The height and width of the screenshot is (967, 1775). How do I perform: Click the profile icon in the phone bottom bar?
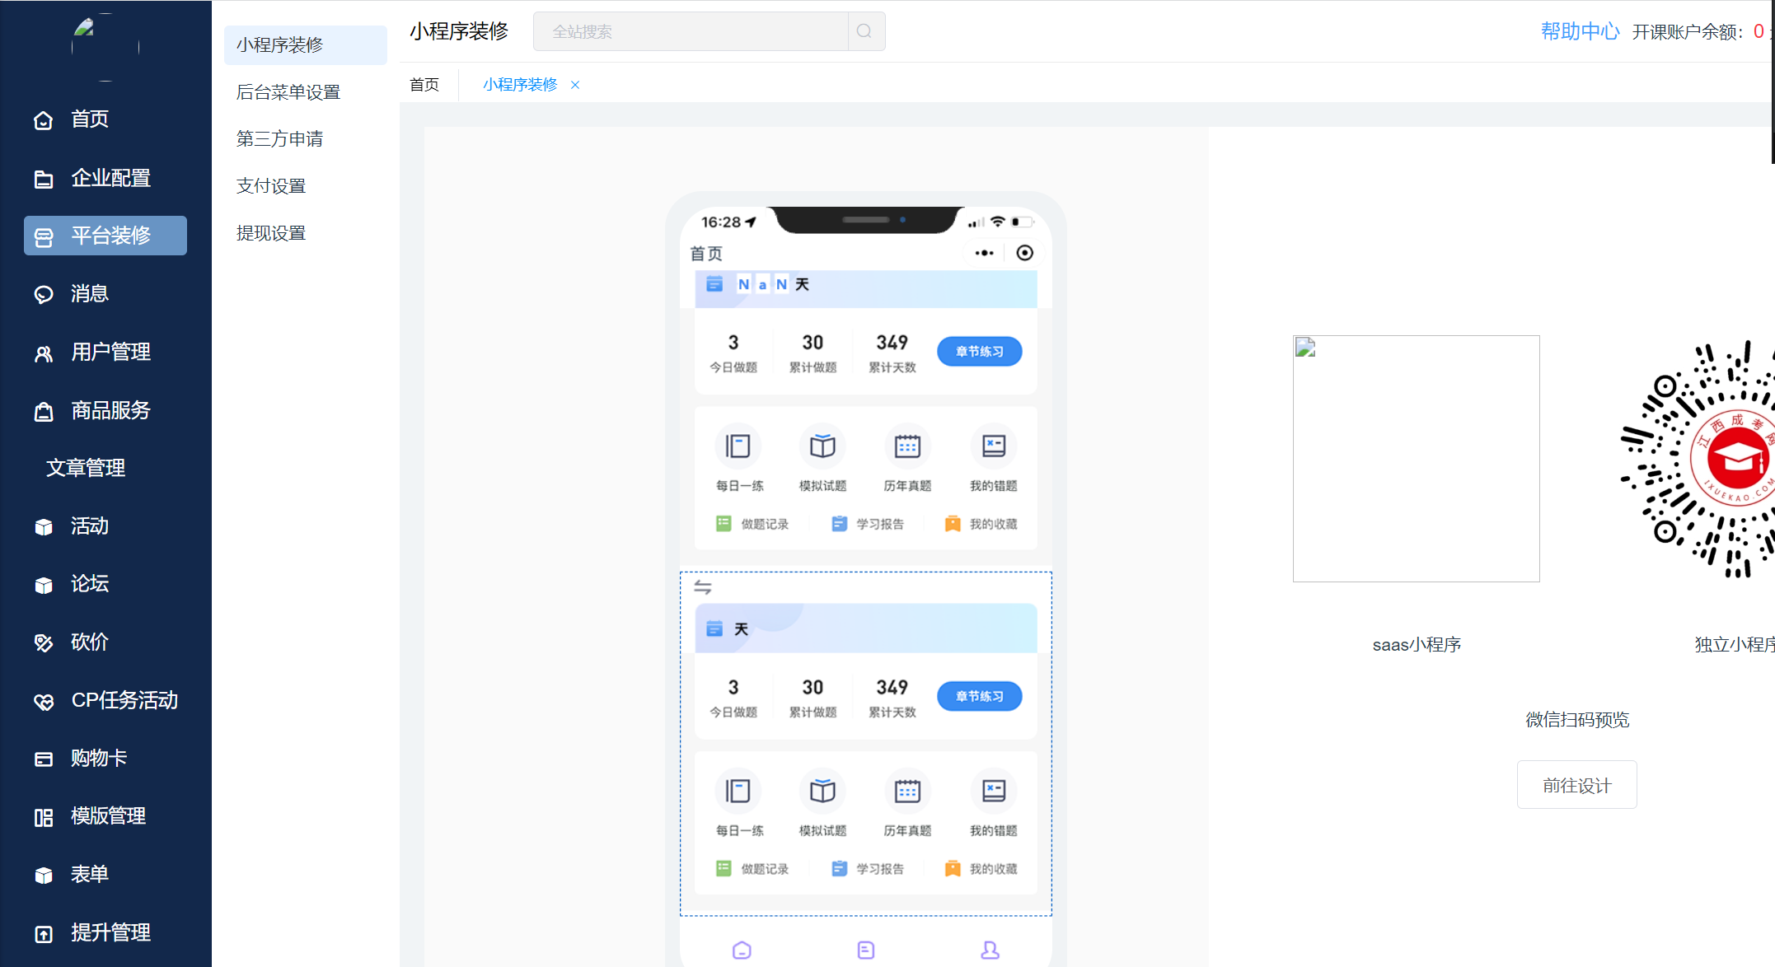pyautogui.click(x=990, y=951)
